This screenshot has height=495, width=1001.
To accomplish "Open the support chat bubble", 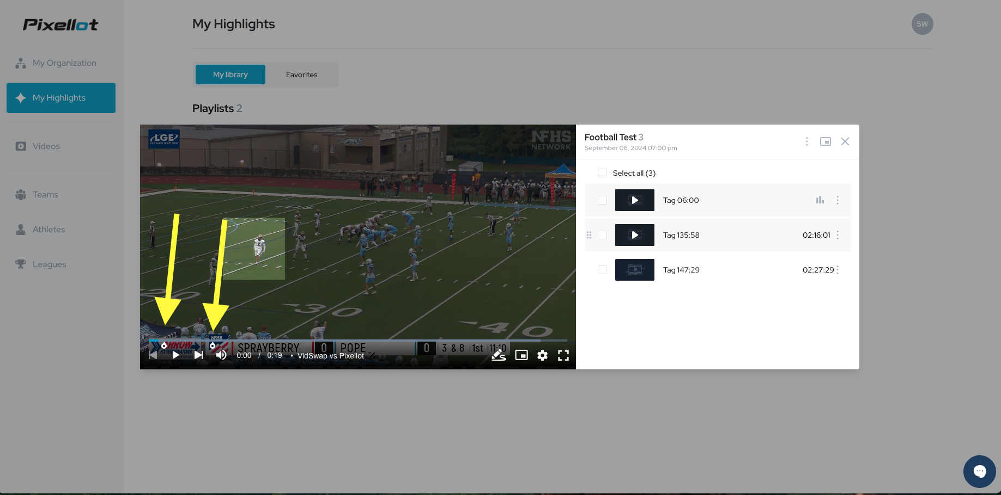I will point(980,472).
